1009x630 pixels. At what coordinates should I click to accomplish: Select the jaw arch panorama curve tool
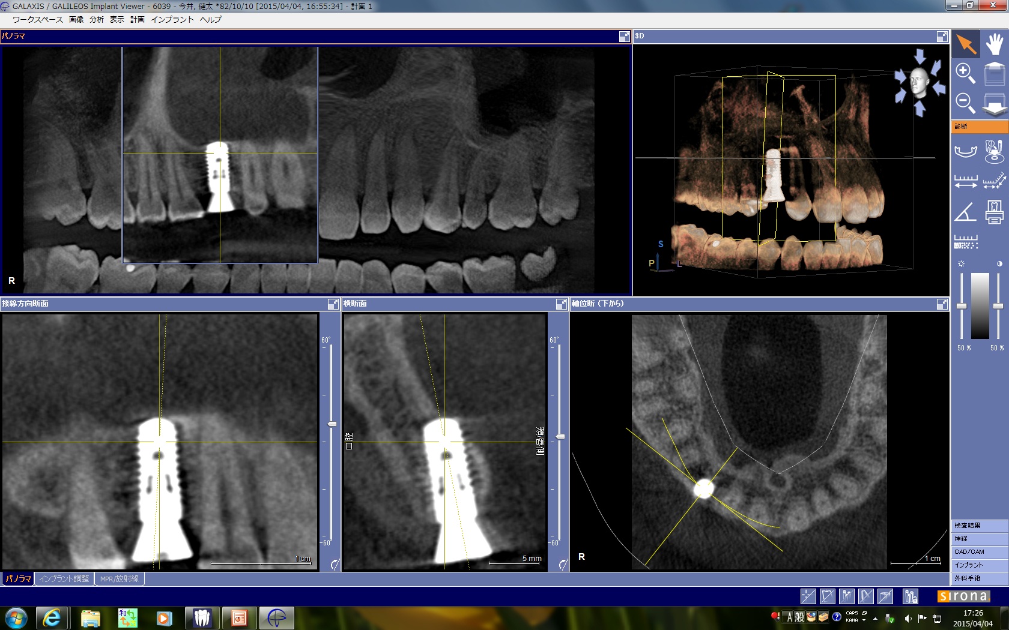tap(966, 150)
